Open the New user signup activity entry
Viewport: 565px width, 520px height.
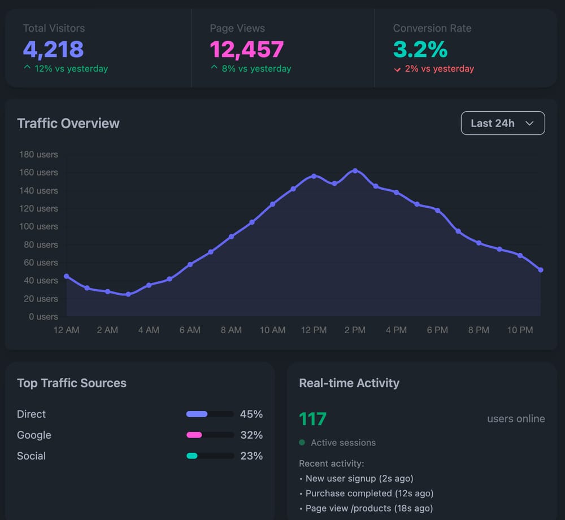359,478
